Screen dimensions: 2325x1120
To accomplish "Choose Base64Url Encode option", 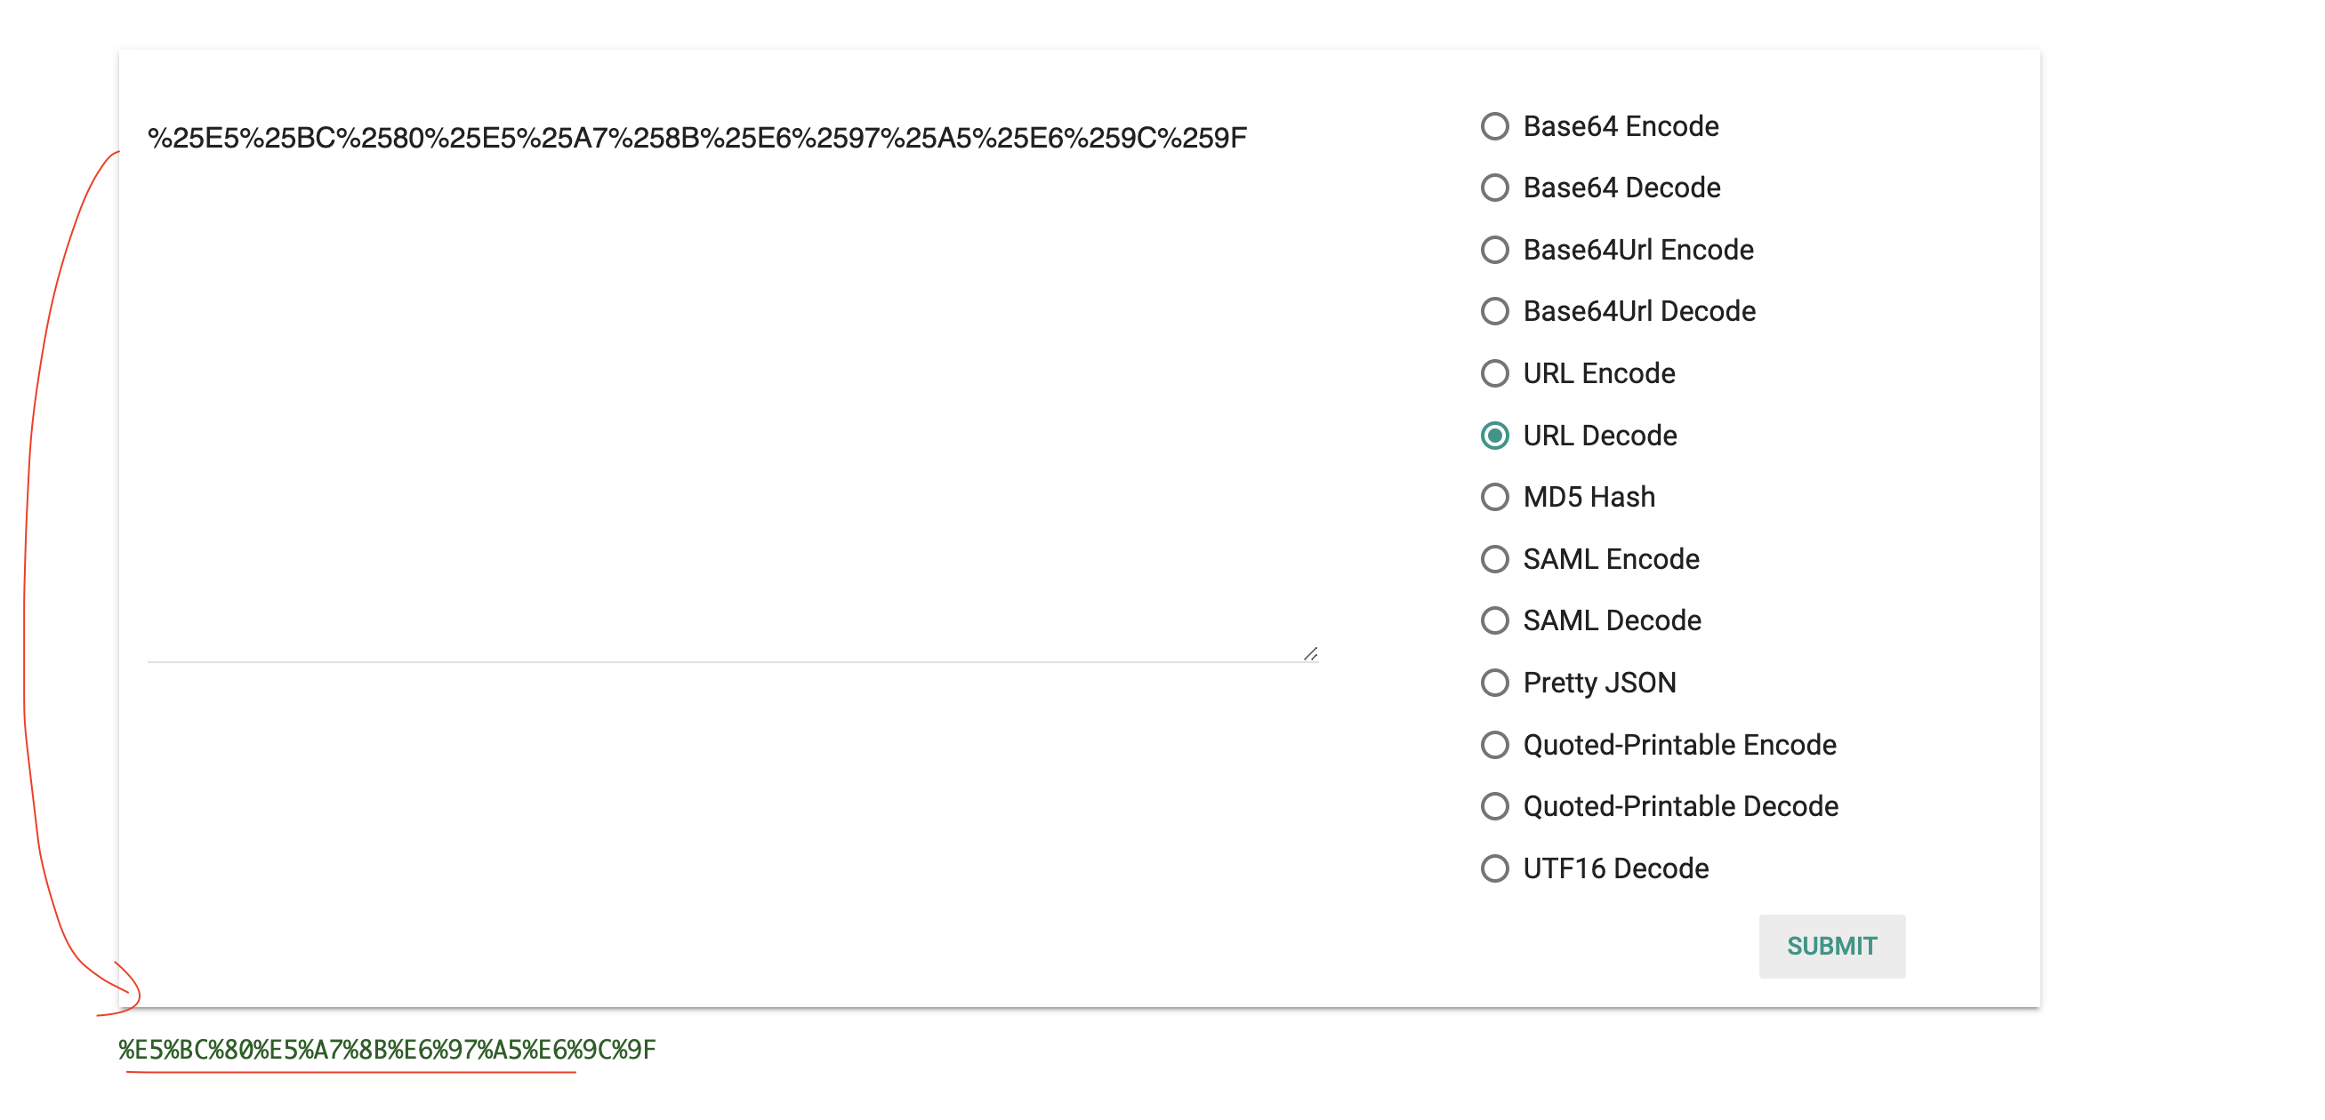I will point(1494,250).
